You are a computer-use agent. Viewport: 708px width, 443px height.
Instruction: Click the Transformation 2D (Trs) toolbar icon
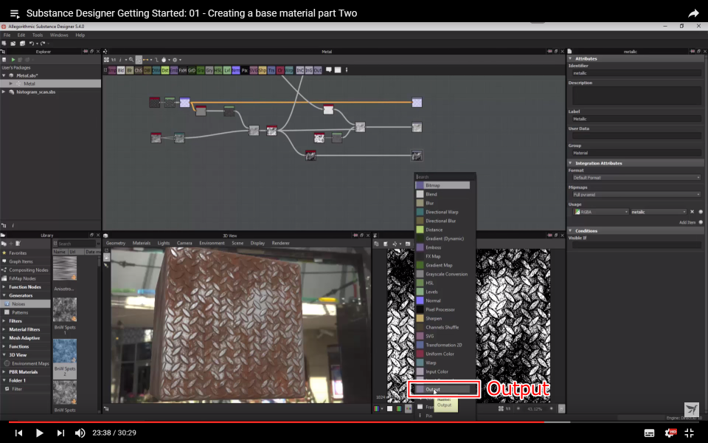(271, 70)
